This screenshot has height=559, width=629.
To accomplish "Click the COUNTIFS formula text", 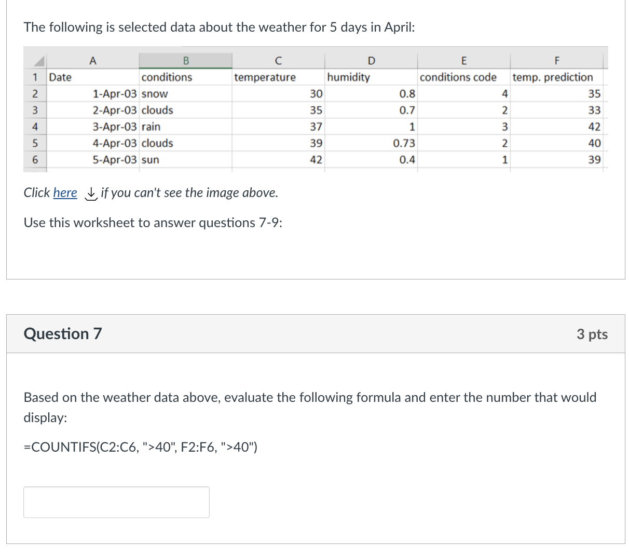I will pos(140,447).
